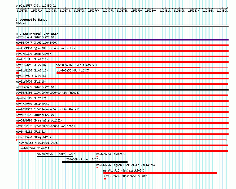Click the esv3890716 red variant bar
The width and height of the screenshot is (236, 189).
coord(128,67)
